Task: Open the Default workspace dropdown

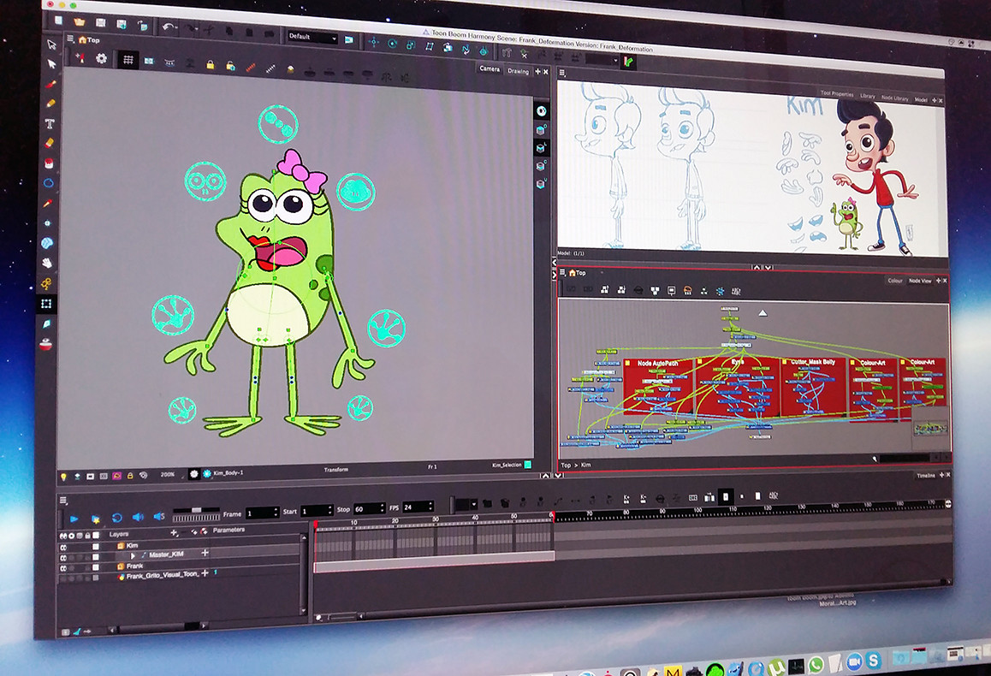Action: (312, 38)
